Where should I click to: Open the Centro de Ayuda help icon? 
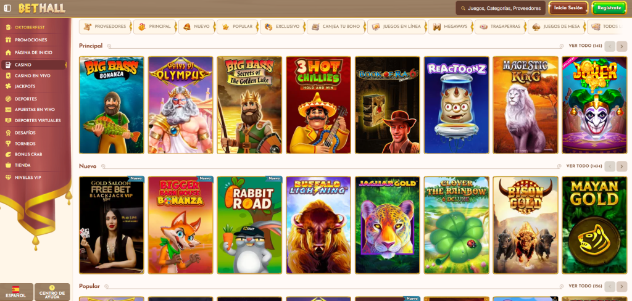pyautogui.click(x=52, y=287)
